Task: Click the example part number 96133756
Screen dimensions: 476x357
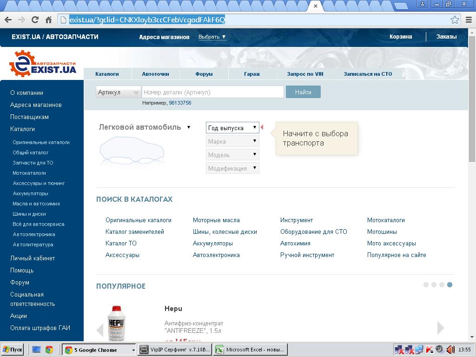Action: click(180, 103)
